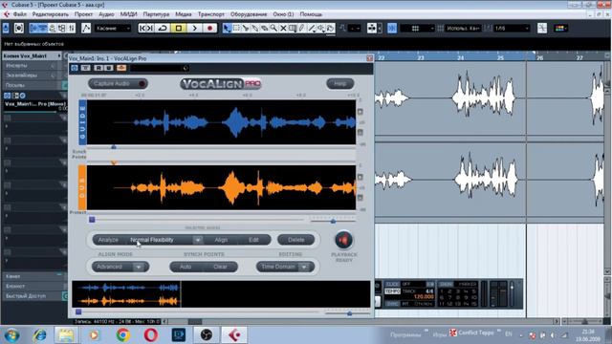
Task: Open the quantize 1/16 dropdown
Action: [512, 28]
